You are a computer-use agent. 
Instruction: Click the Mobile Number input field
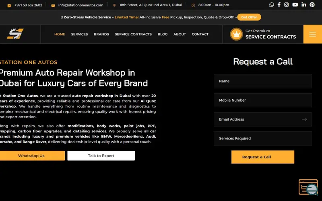click(x=263, y=100)
